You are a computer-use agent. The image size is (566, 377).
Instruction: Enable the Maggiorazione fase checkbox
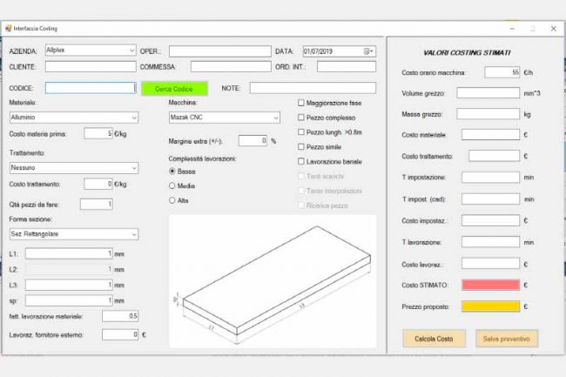301,103
